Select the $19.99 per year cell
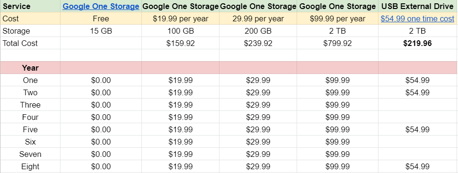 coord(180,18)
